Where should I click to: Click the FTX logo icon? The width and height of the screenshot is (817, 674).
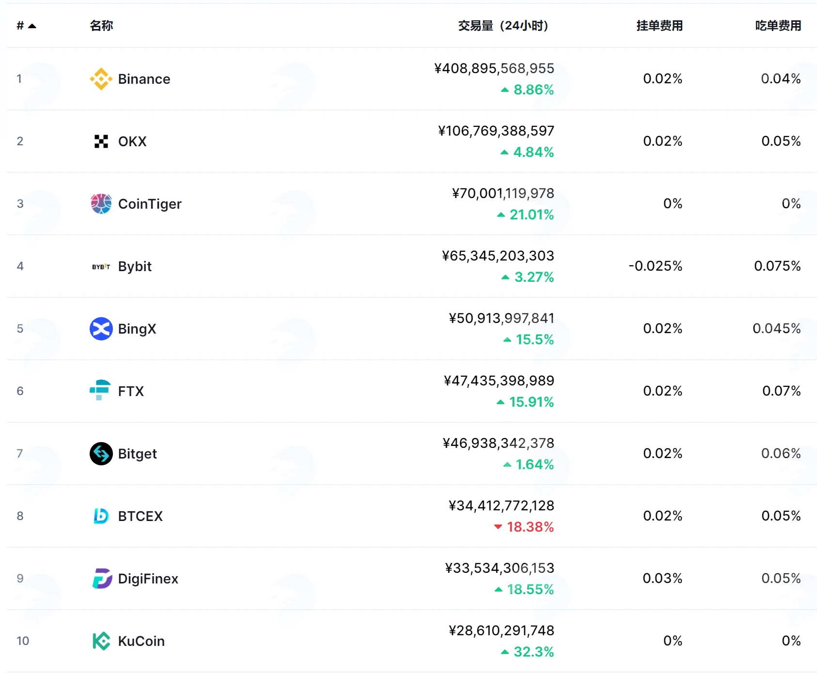pos(100,390)
